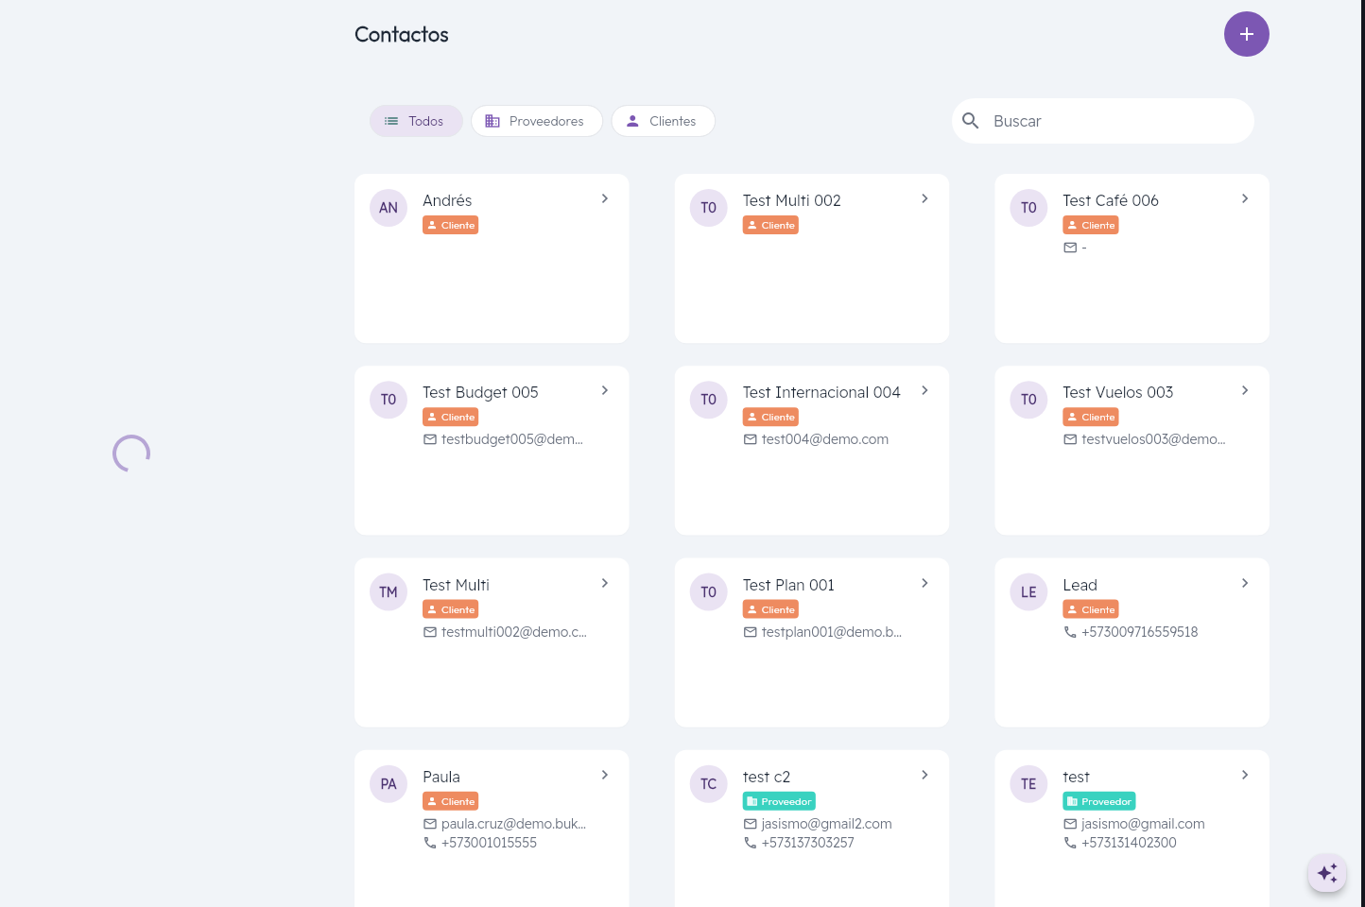Click the envelope icon on test c2 card
Screen dimensions: 1365x907
(x=751, y=824)
